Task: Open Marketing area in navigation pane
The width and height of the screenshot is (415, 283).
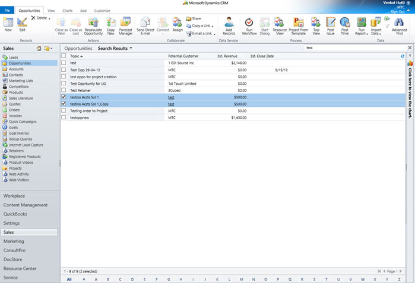Action: tap(14, 241)
